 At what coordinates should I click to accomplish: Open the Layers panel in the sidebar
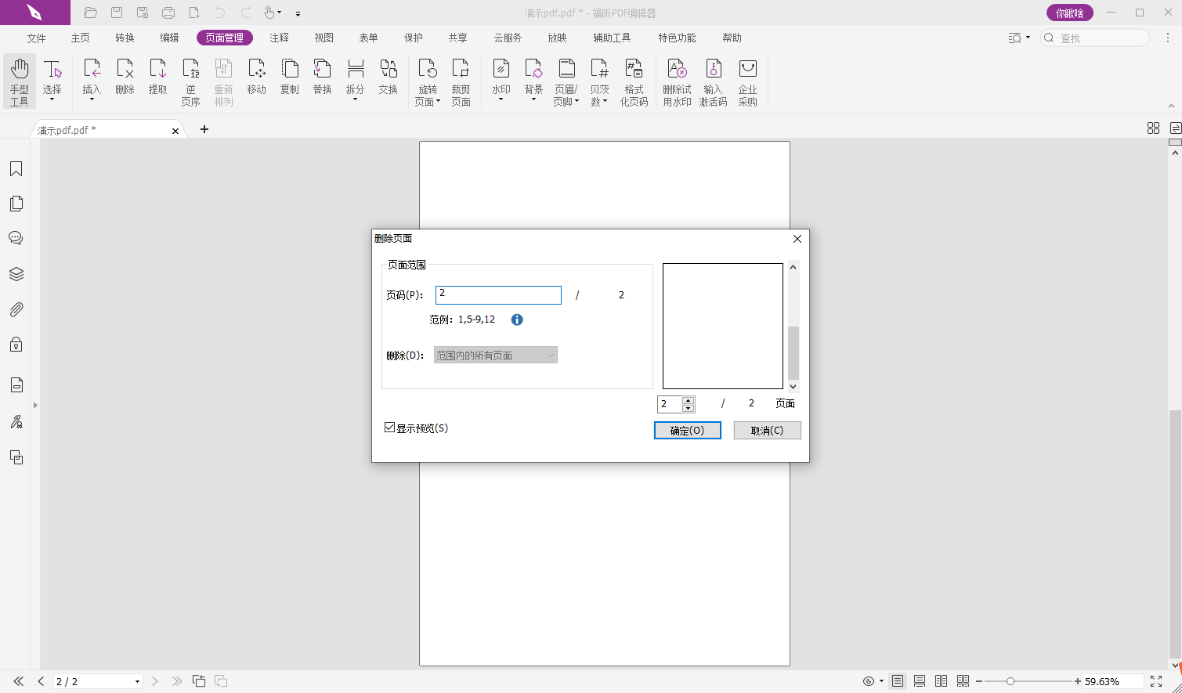(16, 274)
